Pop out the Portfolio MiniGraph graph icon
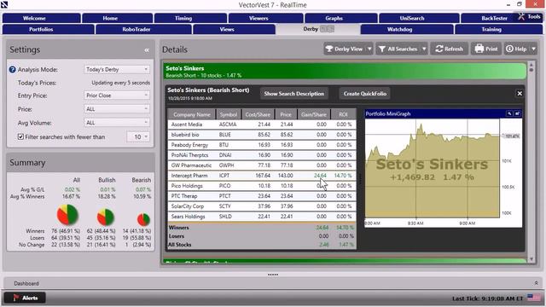The image size is (546, 307). [x=517, y=113]
